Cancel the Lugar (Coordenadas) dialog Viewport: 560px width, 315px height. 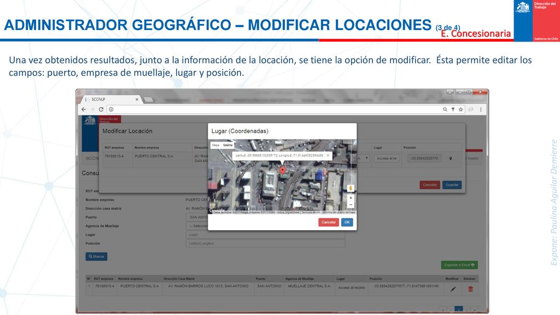tap(329, 222)
